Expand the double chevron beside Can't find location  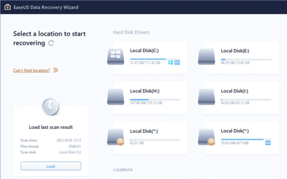click(55, 70)
